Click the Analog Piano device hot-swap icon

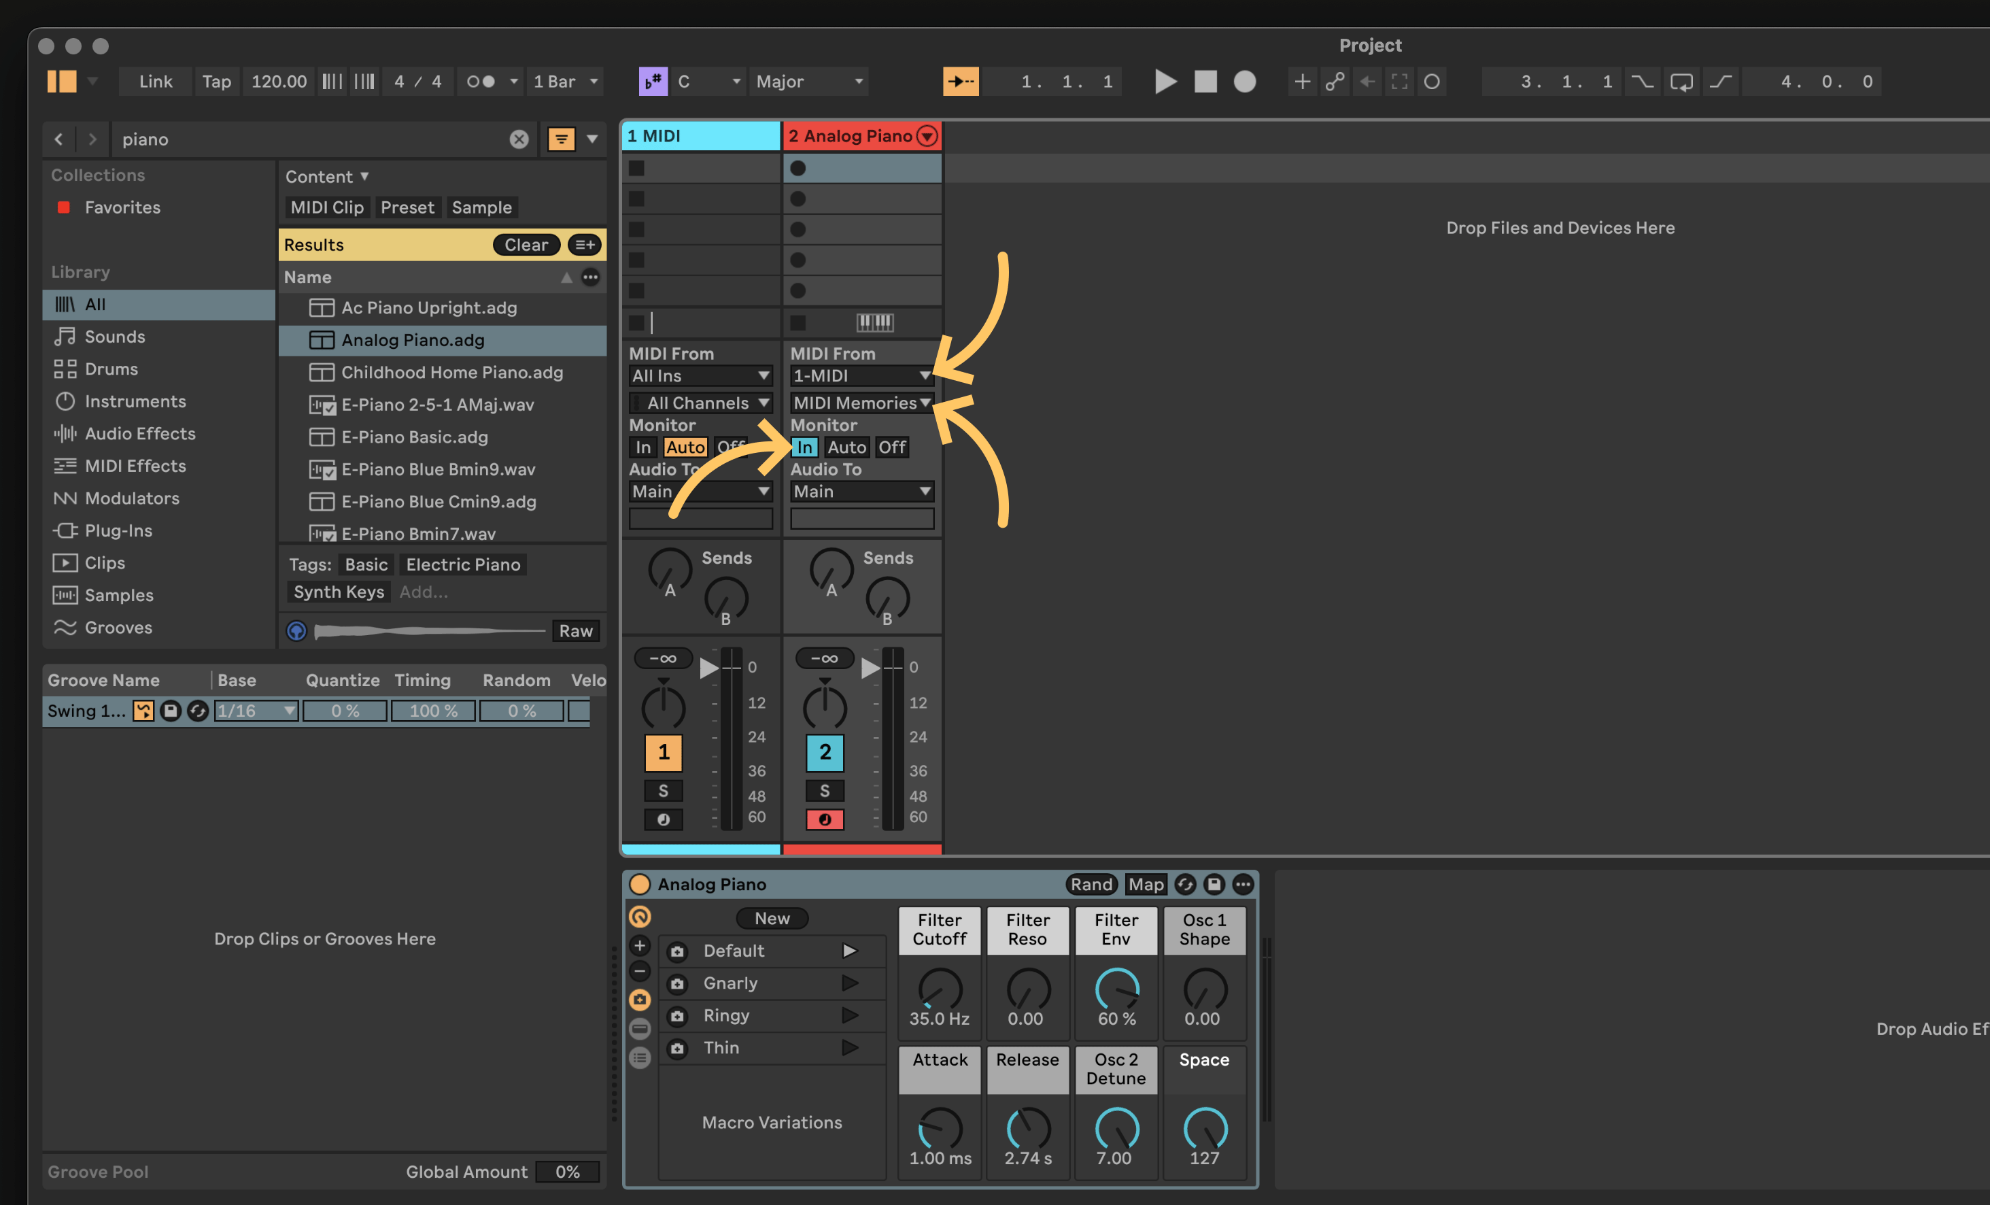tap(1185, 884)
